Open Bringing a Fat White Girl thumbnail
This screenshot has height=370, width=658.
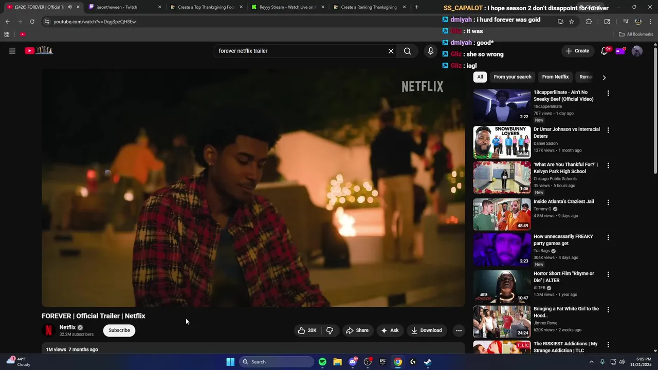[x=502, y=322]
